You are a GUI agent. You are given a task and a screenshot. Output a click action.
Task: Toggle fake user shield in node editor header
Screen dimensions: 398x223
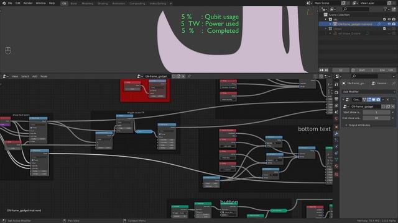pyautogui.click(x=174, y=76)
